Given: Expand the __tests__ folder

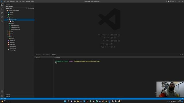Looking at the screenshot, I should click(13, 22).
